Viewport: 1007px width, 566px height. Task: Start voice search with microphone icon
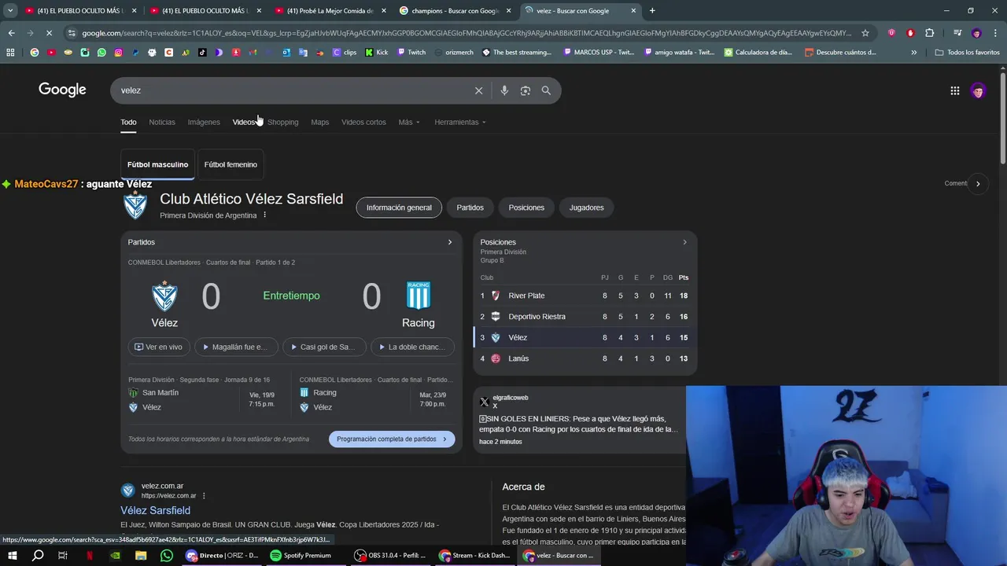point(504,90)
